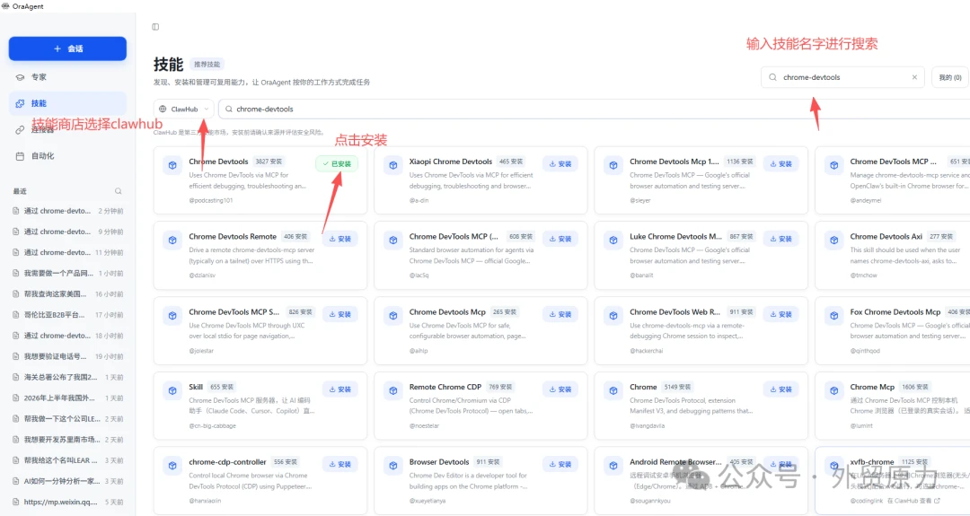The width and height of the screenshot is (970, 516).
Task: Click author @podcasting101 on Chrome Devtools card
Action: coord(211,200)
